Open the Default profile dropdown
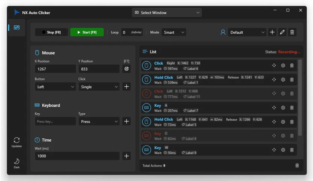This screenshot has height=181, width=313. tap(247, 32)
